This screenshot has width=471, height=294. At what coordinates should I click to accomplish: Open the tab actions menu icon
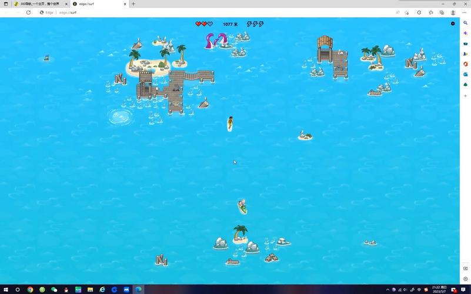pyautogui.click(x=6, y=4)
